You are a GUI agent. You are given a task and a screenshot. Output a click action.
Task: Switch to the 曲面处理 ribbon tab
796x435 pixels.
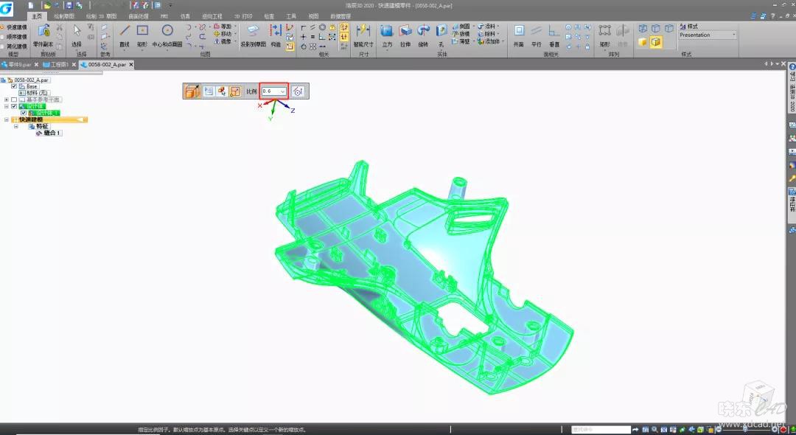pos(137,15)
